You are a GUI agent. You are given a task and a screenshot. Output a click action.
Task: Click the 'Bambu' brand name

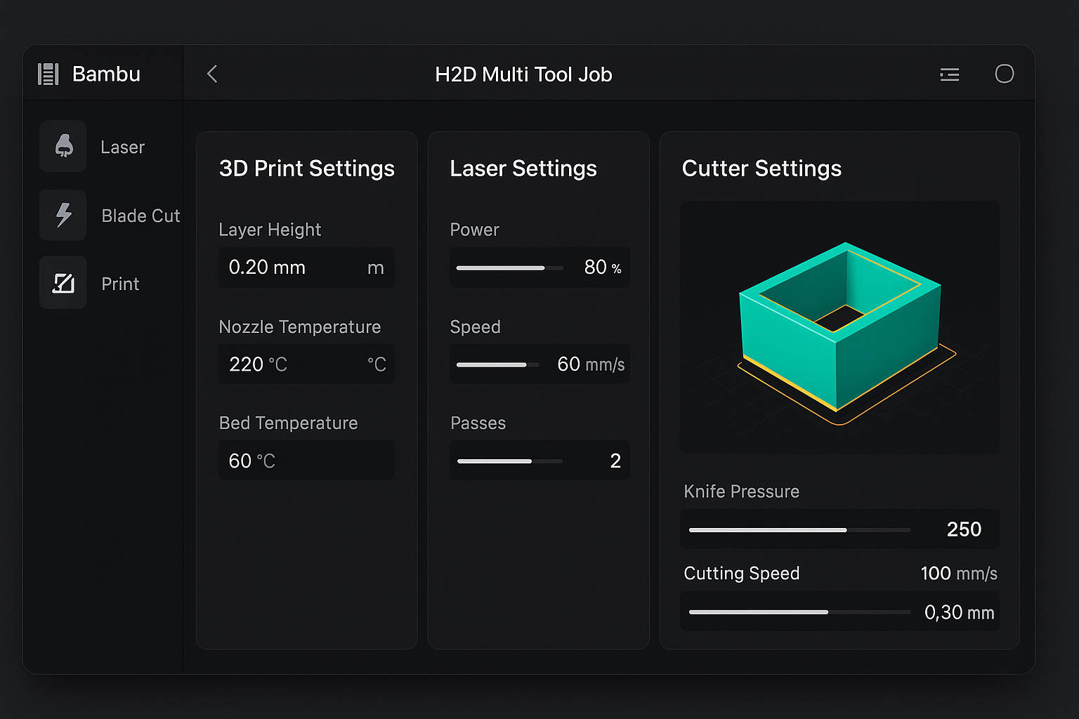click(x=106, y=74)
